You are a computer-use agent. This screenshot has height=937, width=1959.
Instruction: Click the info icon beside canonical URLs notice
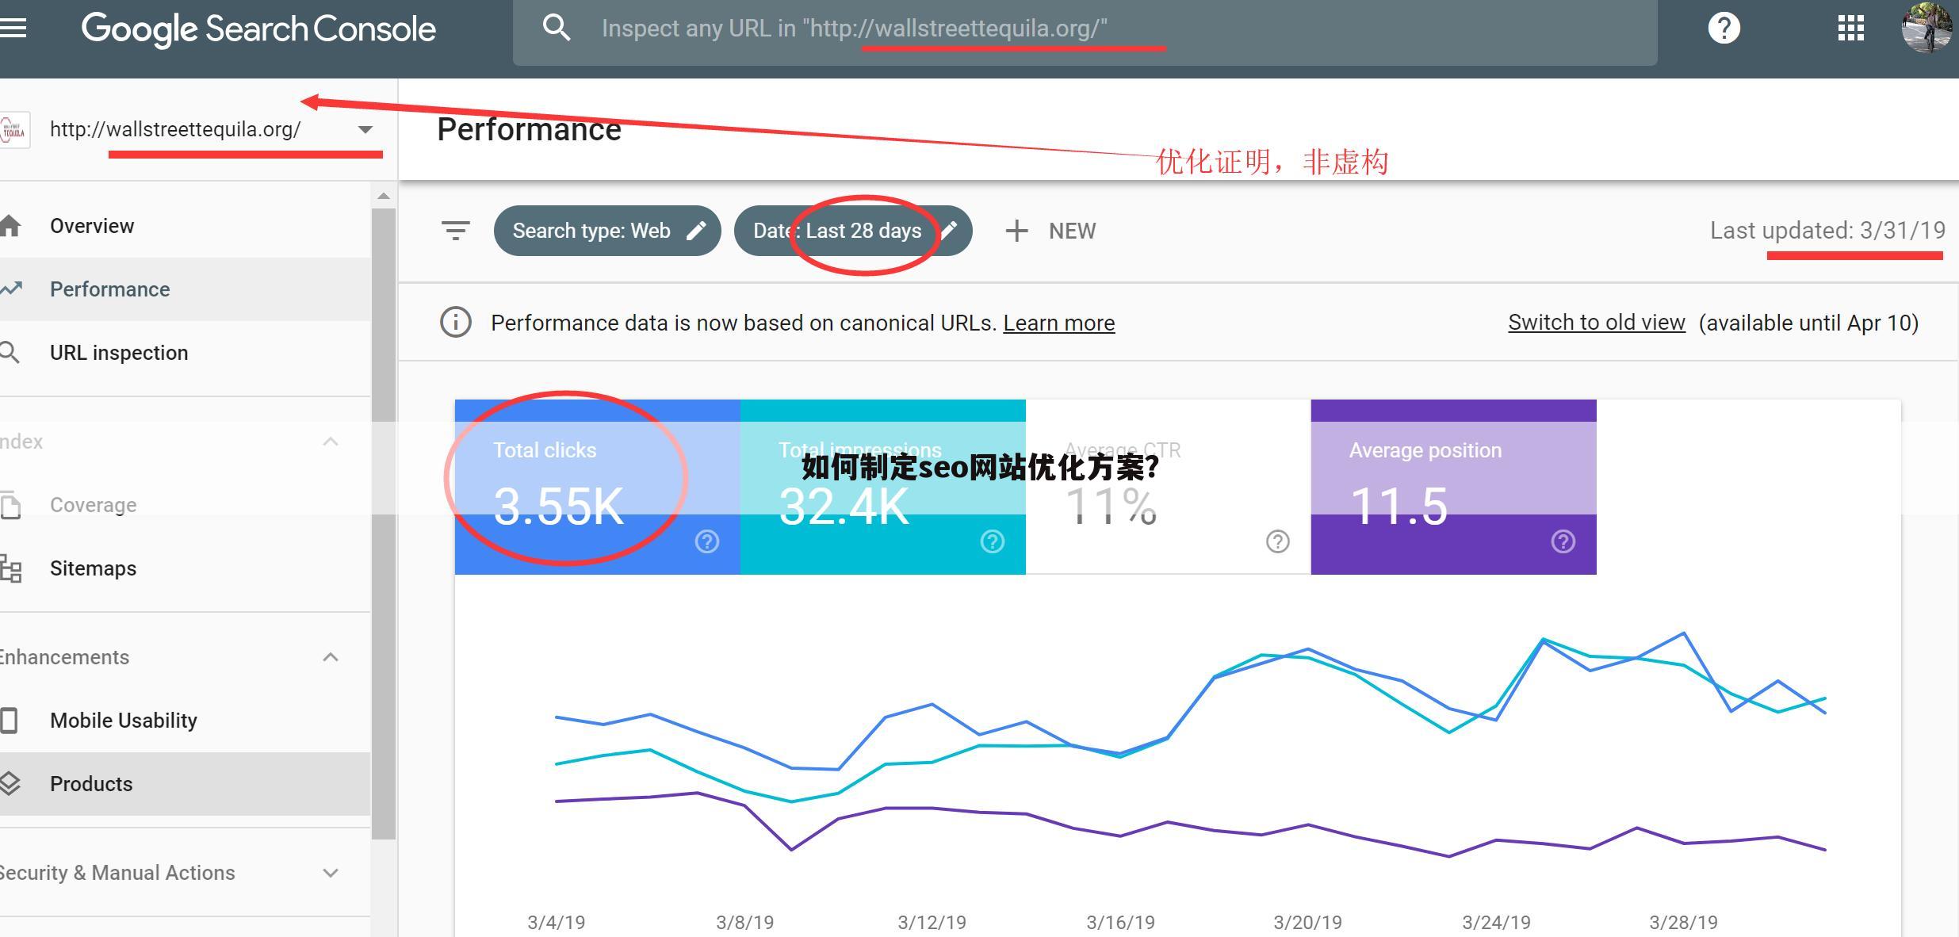pos(456,323)
